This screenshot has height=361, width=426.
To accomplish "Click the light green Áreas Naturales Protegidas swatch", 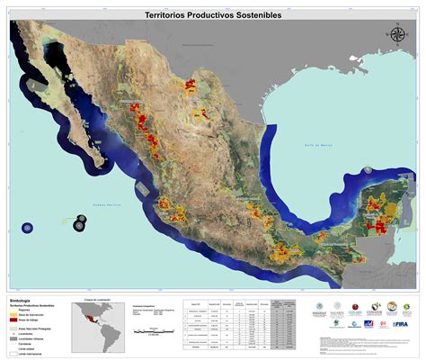I will (13, 329).
